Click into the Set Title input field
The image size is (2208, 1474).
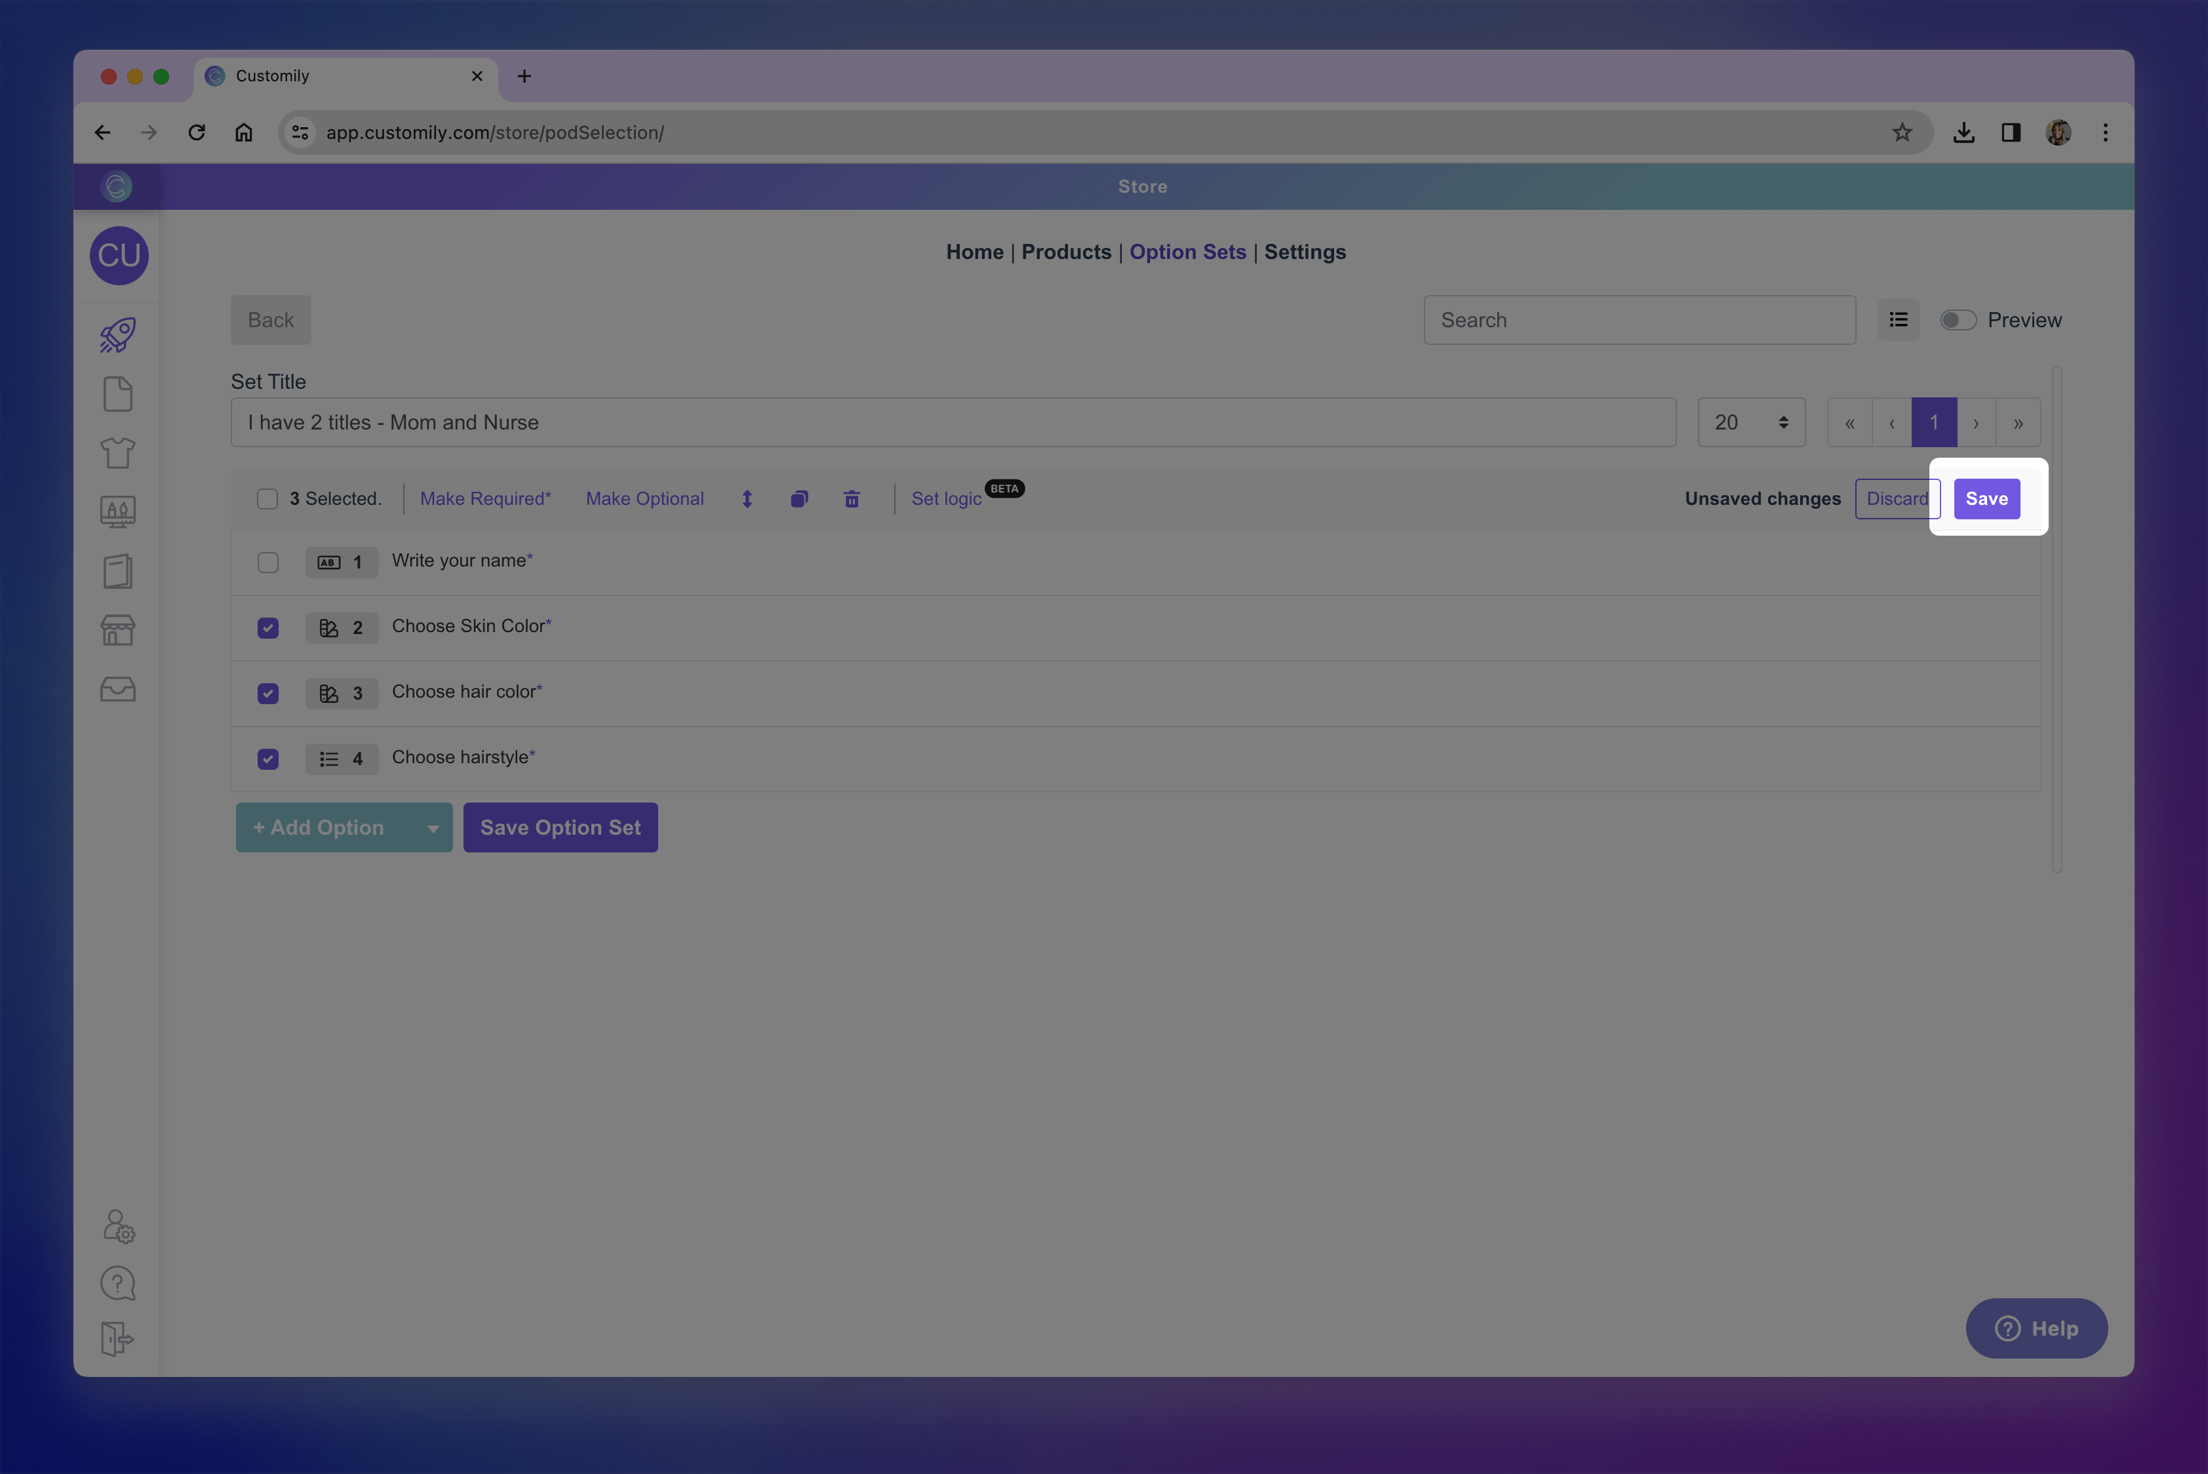952,422
